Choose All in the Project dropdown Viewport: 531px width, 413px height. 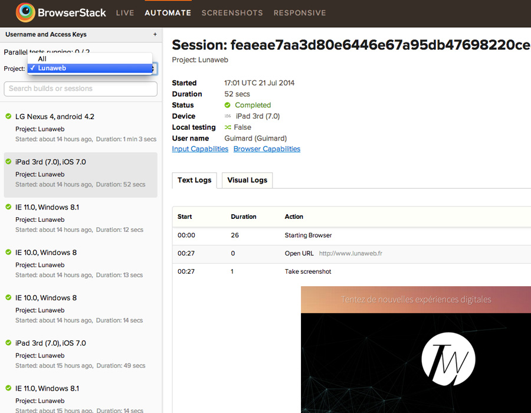click(90, 58)
